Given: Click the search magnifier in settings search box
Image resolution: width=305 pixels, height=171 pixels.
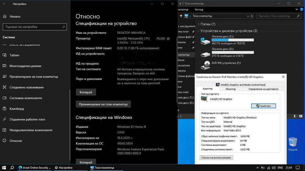Looking at the screenshot, I should pos(63,27).
